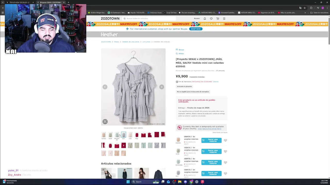Favorite the verde variant heart
Viewport: 330px width, 185px height.
point(225,151)
